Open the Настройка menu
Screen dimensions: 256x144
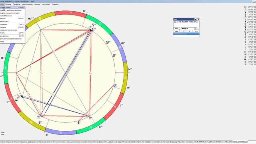click(x=46, y=4)
